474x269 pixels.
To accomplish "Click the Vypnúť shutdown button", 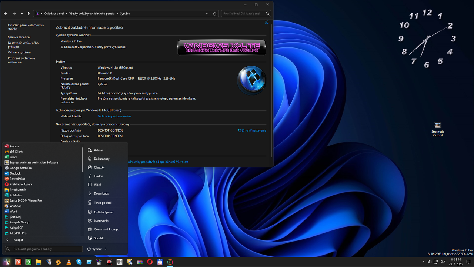I will pos(94,249).
